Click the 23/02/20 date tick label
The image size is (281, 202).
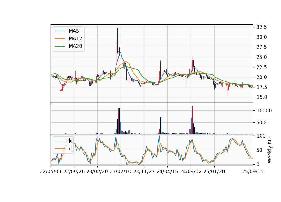pyautogui.click(x=97, y=172)
